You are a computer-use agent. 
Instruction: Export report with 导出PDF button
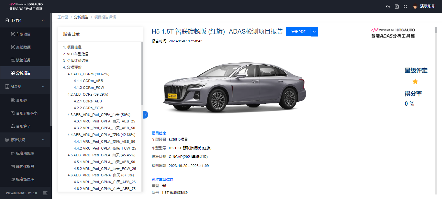point(298,32)
